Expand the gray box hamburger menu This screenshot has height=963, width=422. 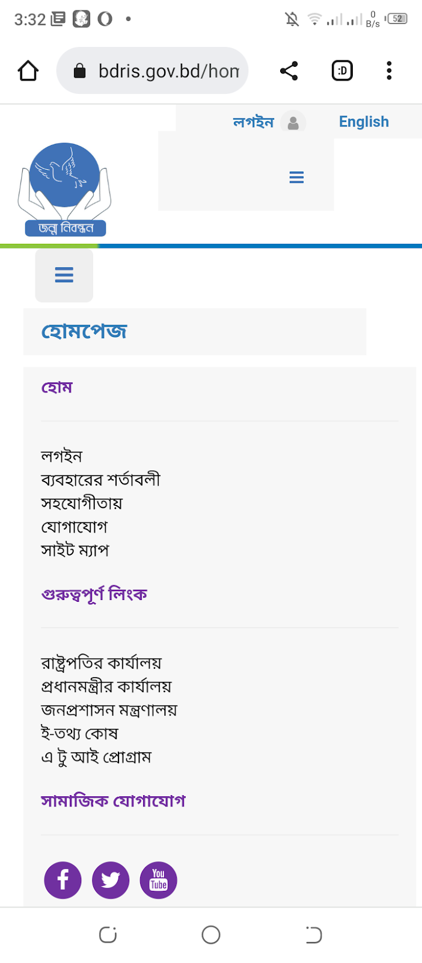64,276
